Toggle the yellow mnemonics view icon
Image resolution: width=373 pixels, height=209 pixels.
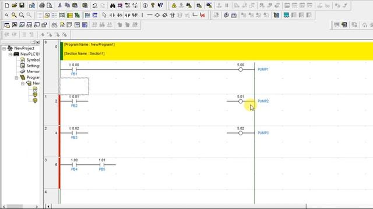(x=70, y=15)
